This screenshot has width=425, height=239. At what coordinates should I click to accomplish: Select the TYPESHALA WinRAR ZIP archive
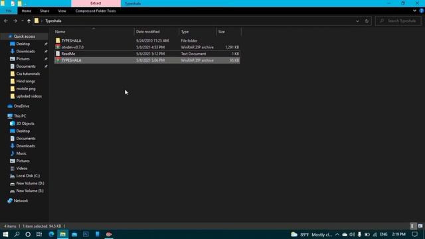tap(147, 60)
